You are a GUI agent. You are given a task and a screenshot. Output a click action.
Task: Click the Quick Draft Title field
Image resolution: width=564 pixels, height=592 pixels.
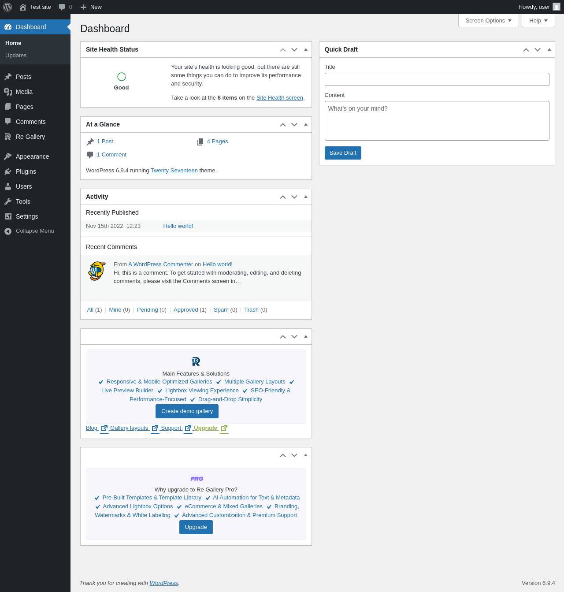click(x=437, y=79)
